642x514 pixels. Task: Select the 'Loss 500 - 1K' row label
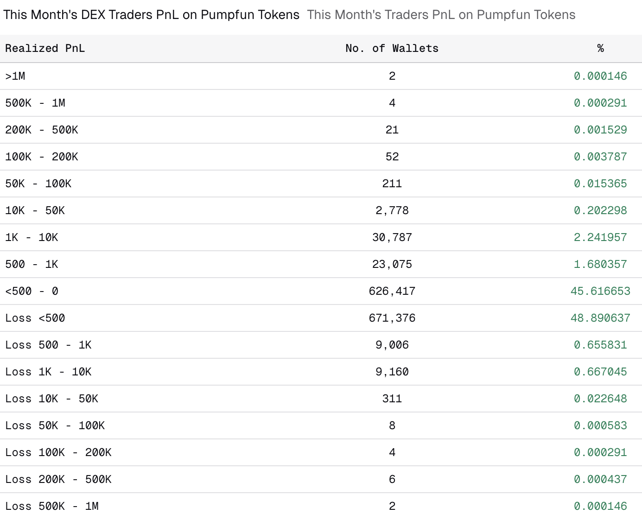point(49,345)
